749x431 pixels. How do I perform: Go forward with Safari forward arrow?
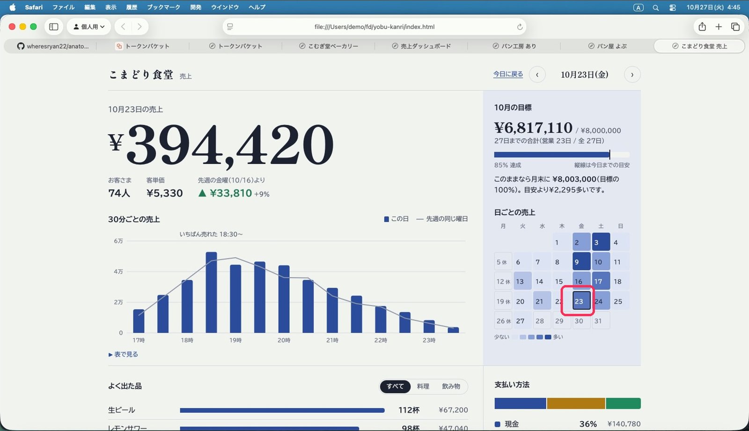139,27
